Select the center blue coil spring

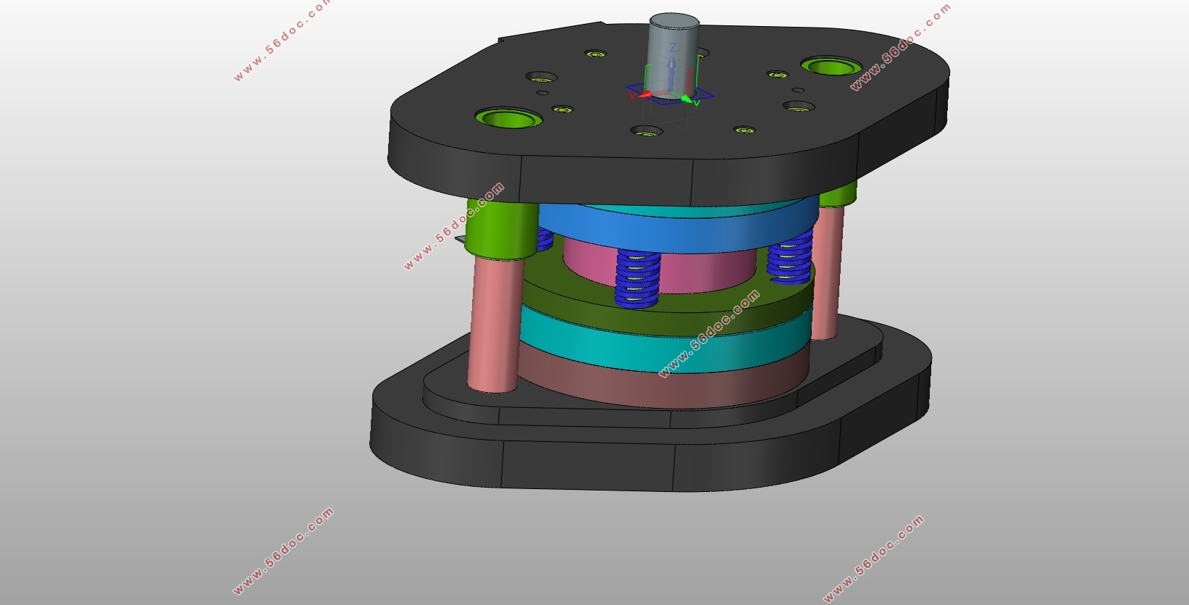point(638,279)
